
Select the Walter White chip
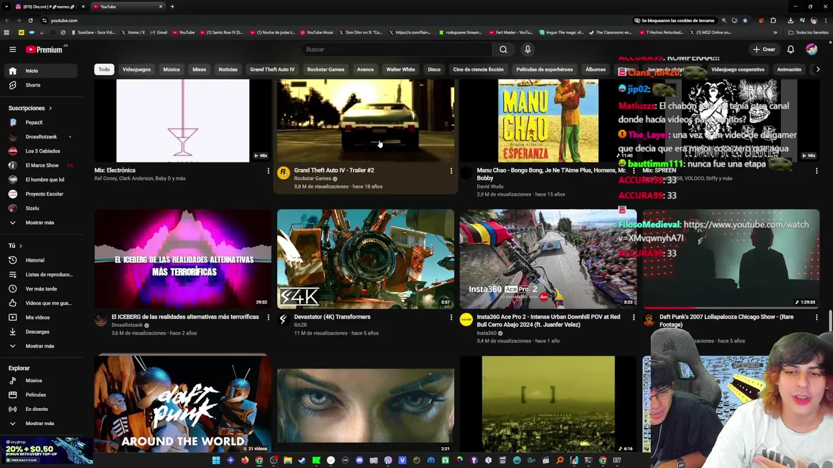[x=400, y=70]
